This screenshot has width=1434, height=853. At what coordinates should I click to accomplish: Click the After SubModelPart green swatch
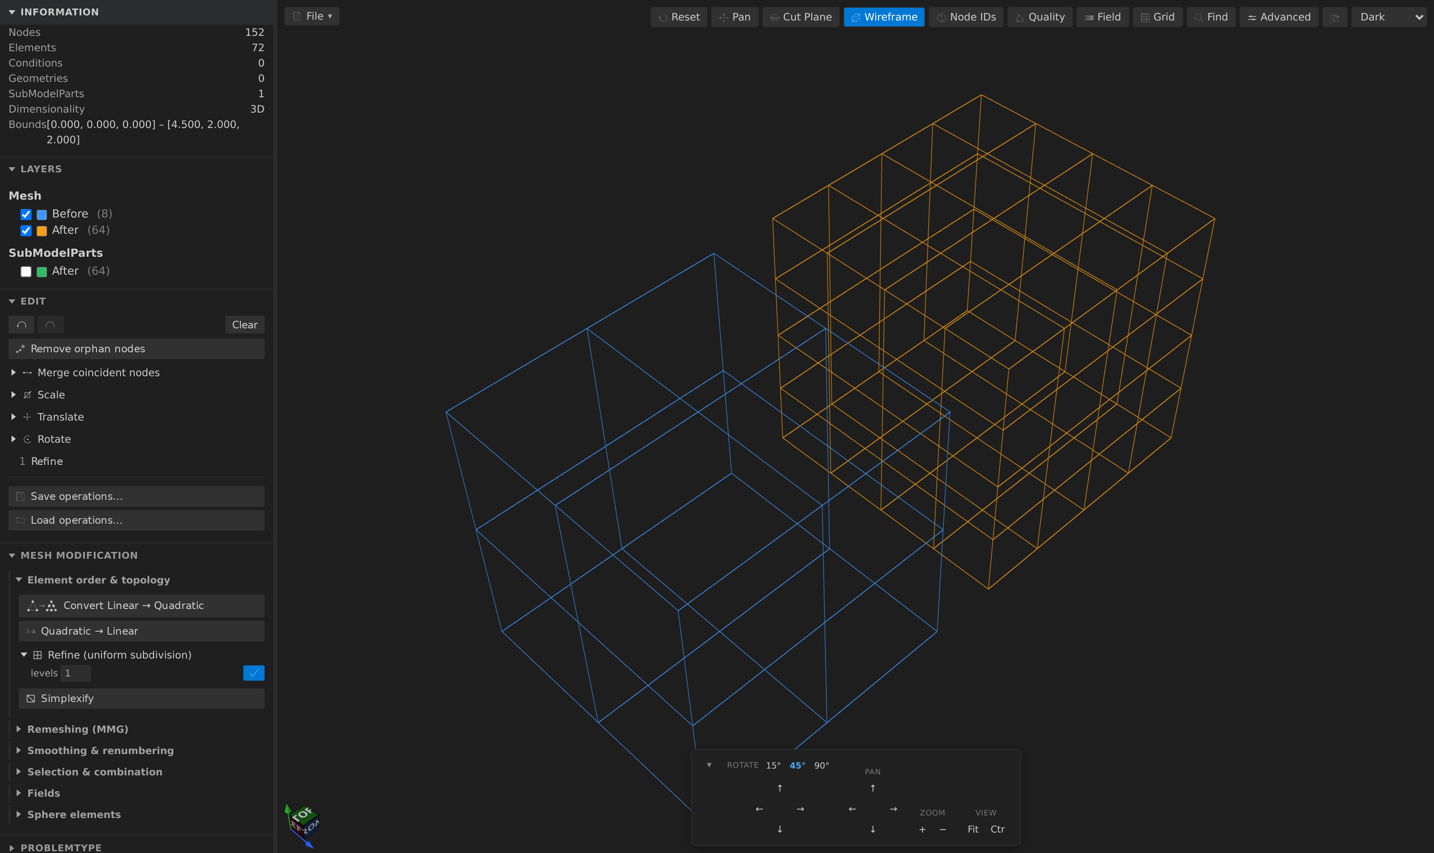(x=42, y=272)
